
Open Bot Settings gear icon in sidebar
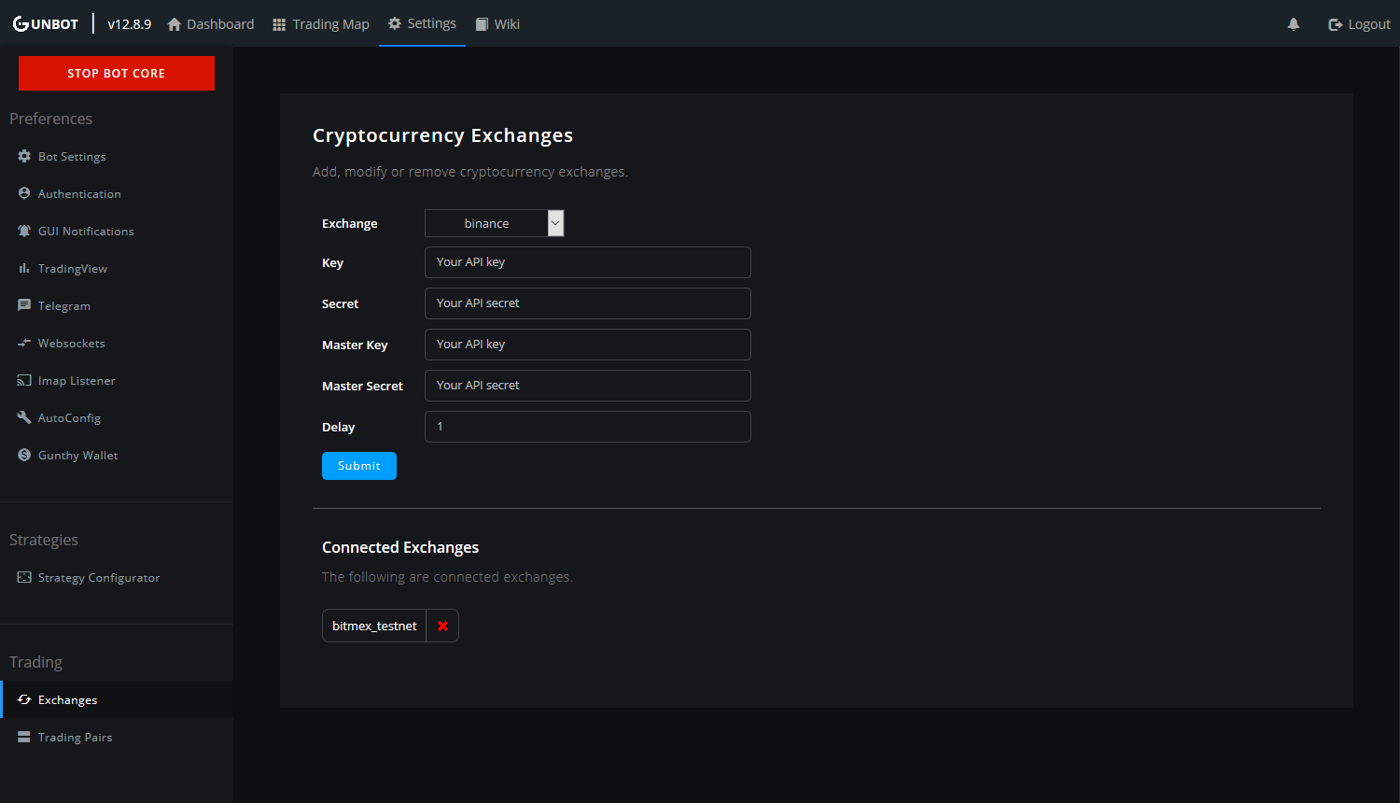coord(24,156)
